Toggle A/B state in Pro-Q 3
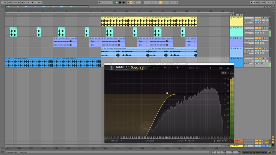 tap(165, 68)
